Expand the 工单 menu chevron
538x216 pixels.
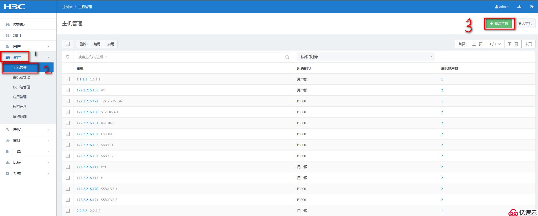click(x=48, y=152)
